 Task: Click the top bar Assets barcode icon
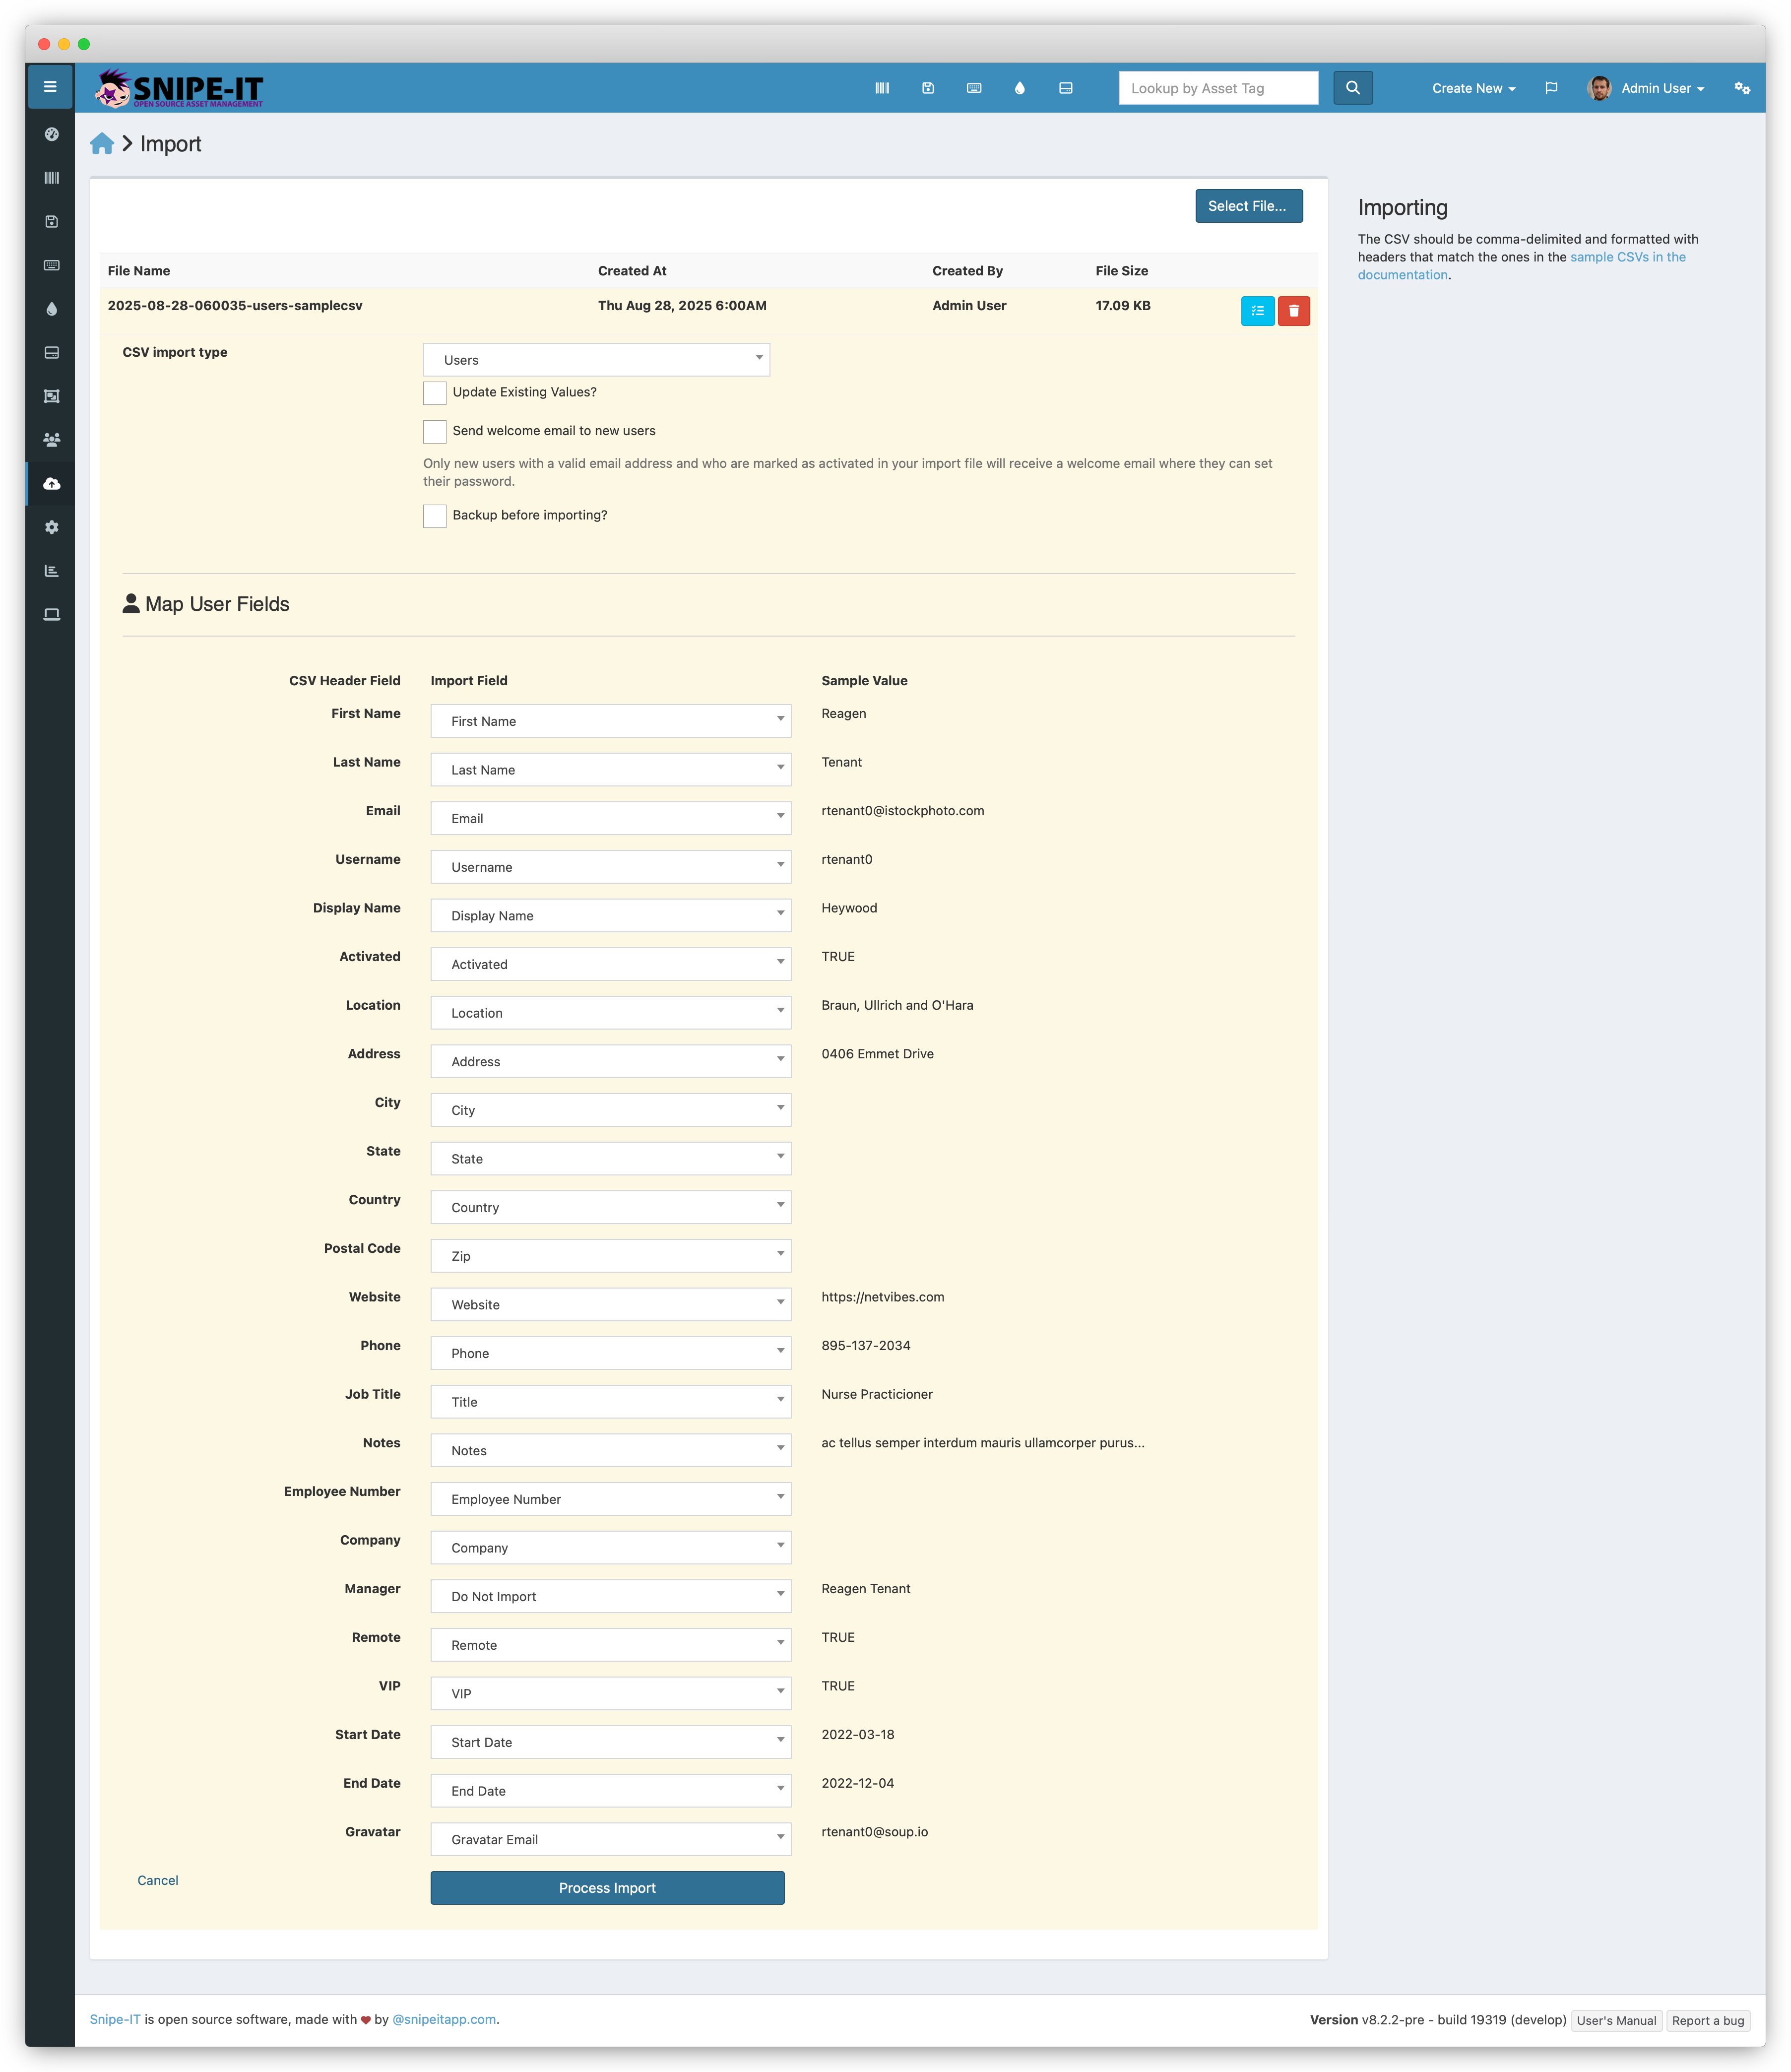882,88
